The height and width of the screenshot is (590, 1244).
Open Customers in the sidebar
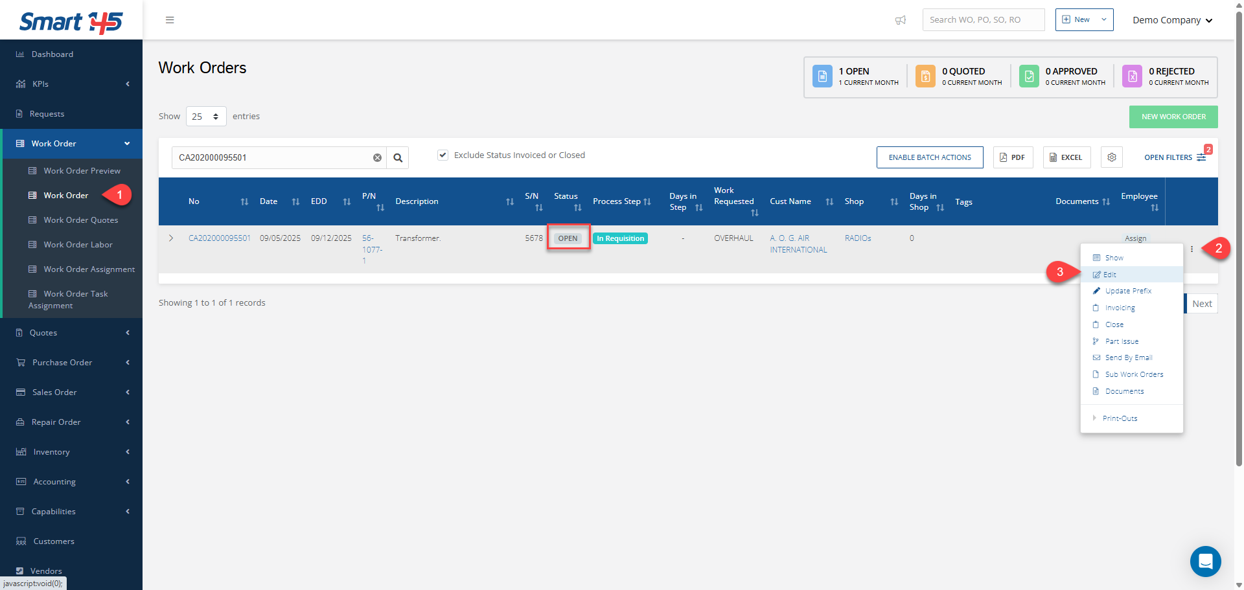coord(71,541)
